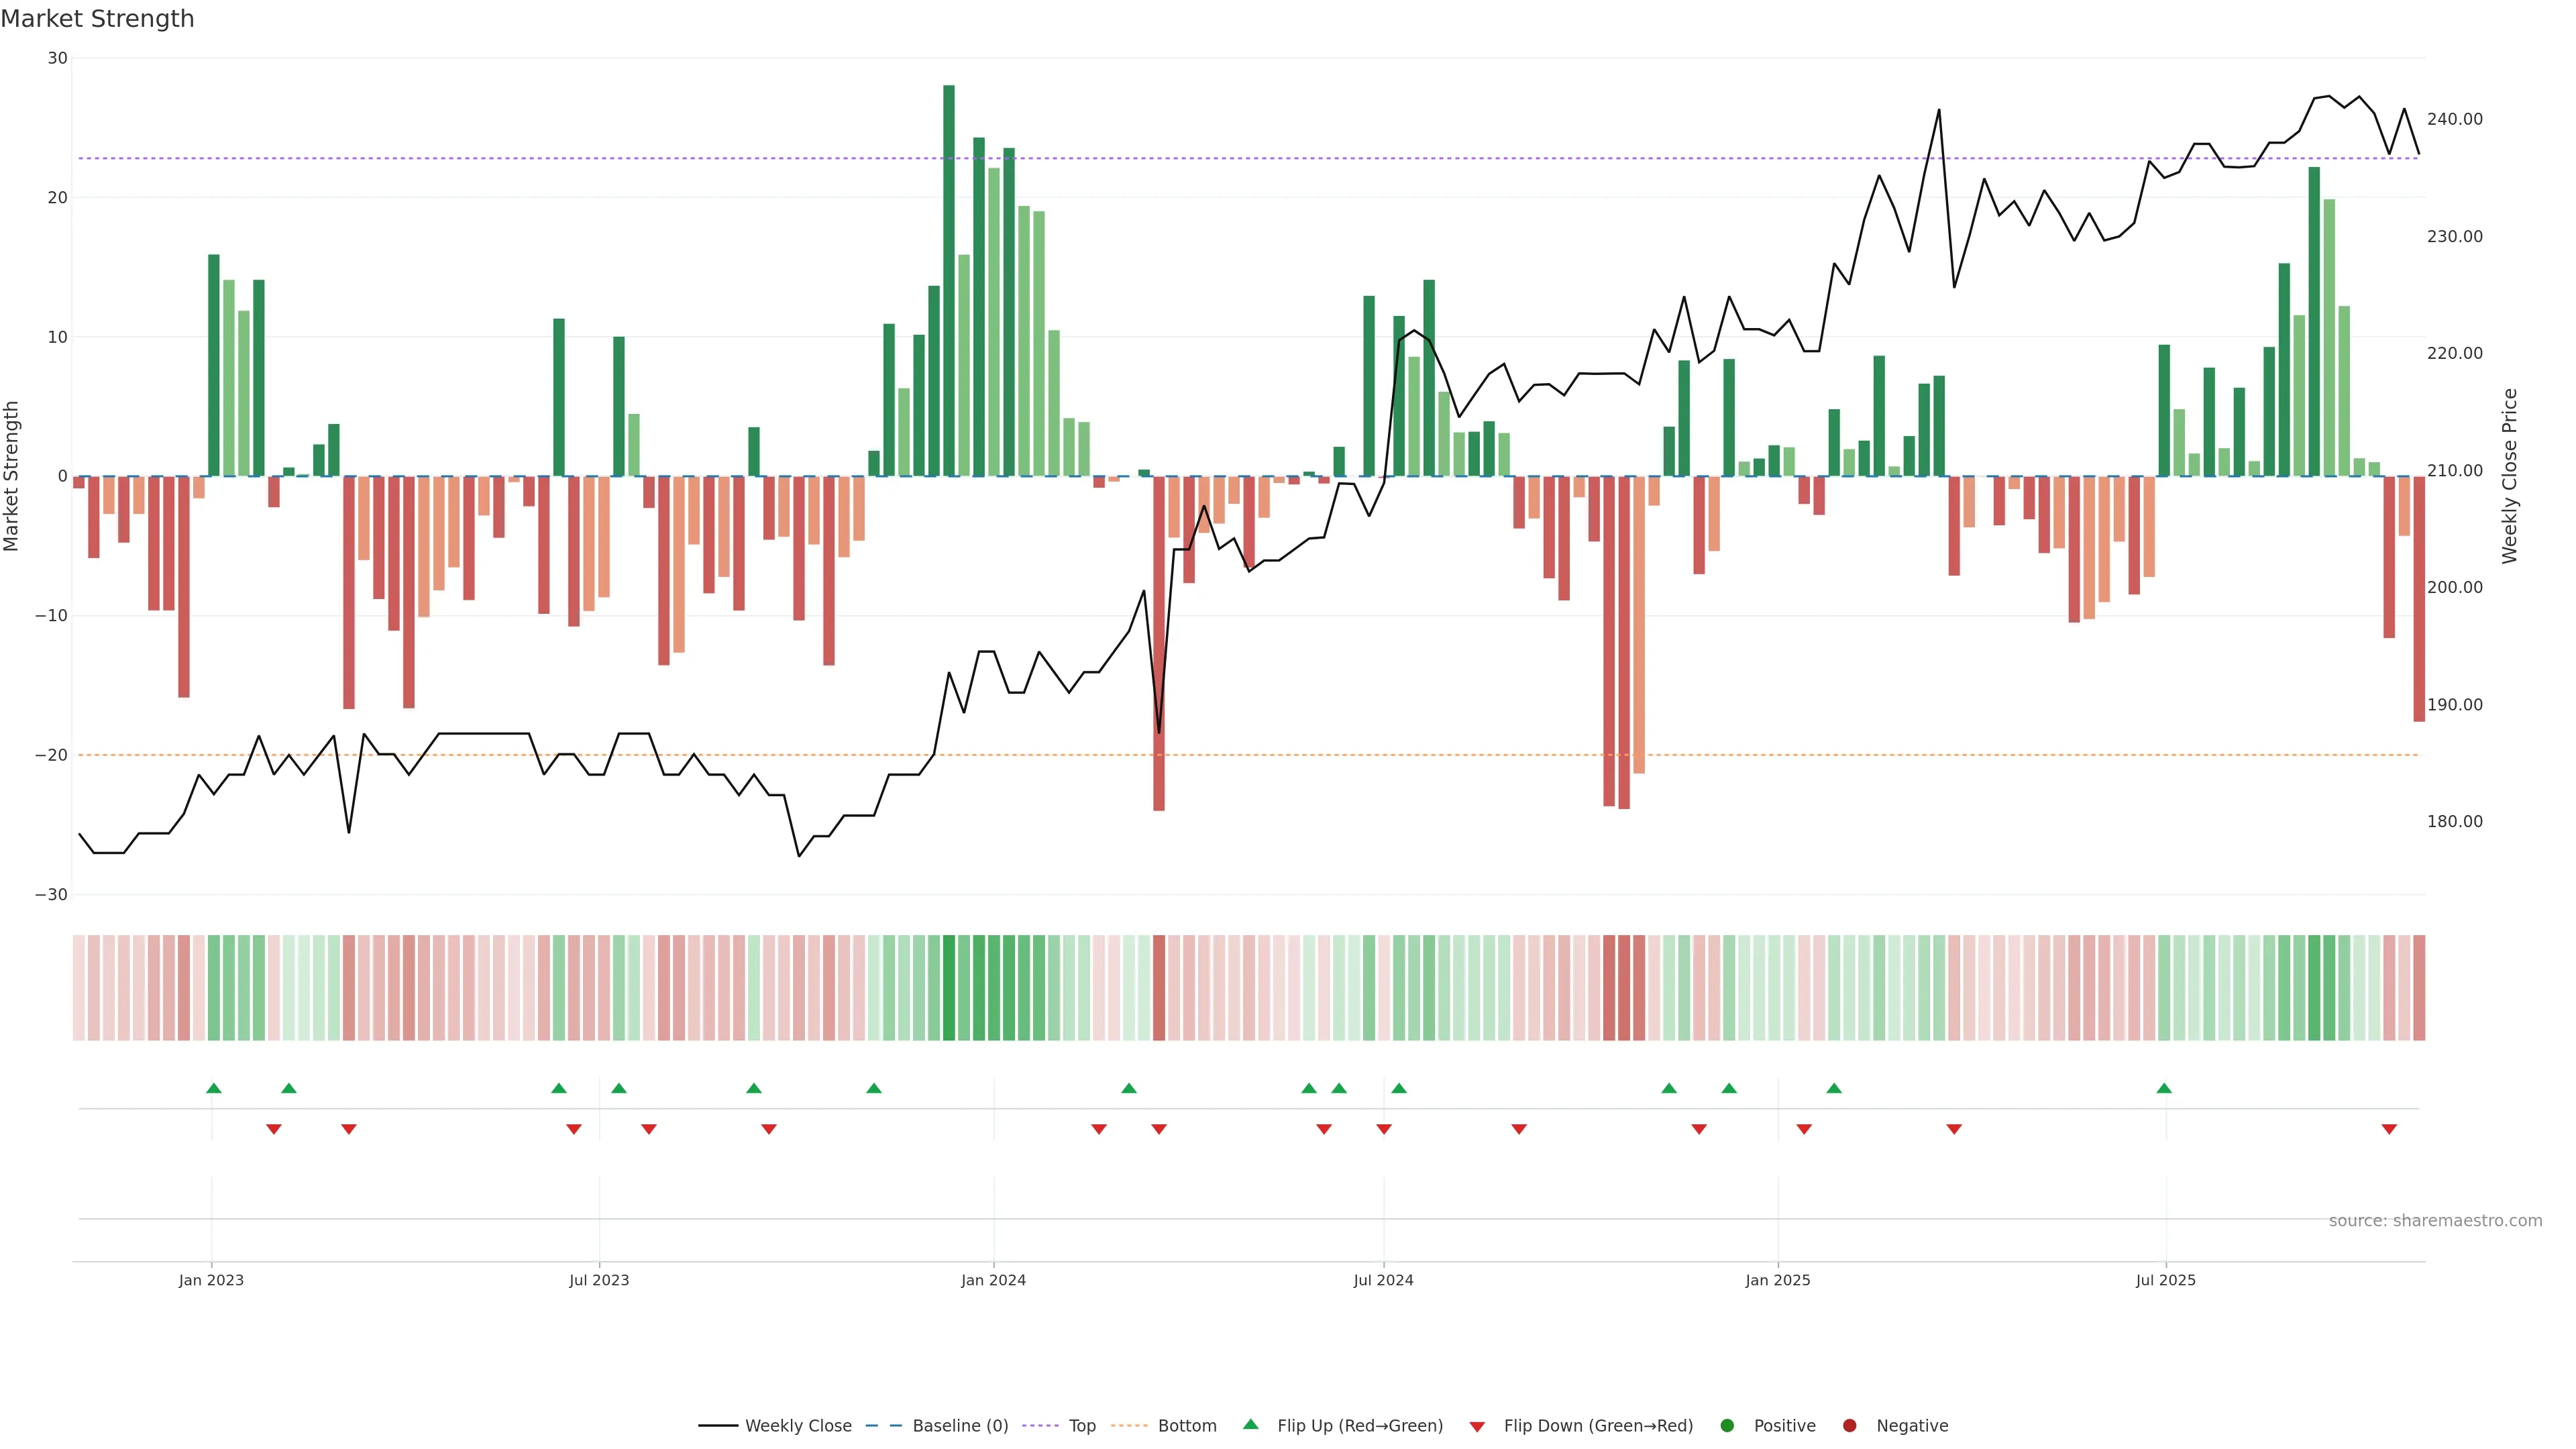Click first green flip-up triangle near Jan 2023
The height and width of the screenshot is (1449, 2576).
tap(213, 1088)
